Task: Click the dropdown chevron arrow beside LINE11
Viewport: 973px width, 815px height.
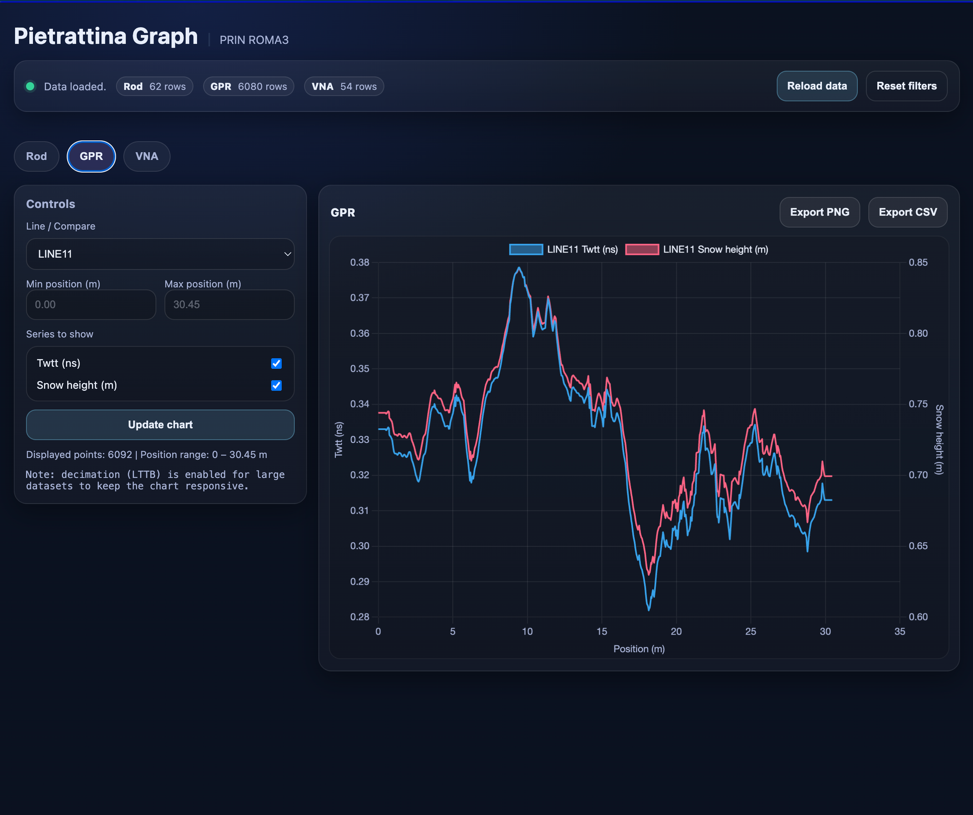Action: coord(288,254)
